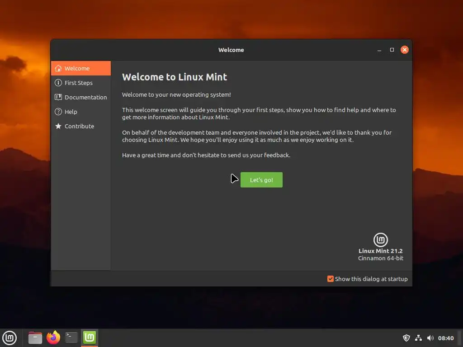
Task: Go to the Help section
Action: point(81,112)
